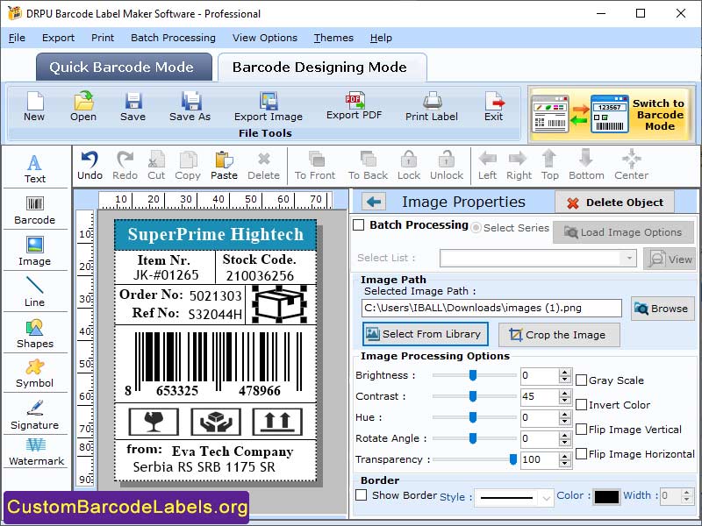Click the Select From Library button
This screenshot has width=702, height=526.
(425, 334)
